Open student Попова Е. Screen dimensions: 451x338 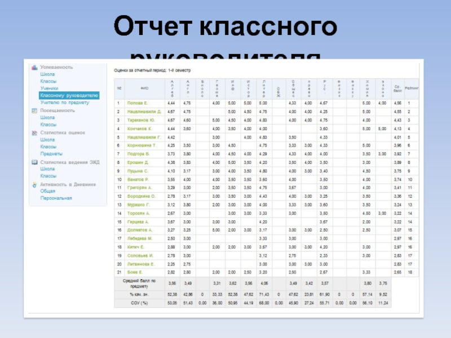click(137, 103)
